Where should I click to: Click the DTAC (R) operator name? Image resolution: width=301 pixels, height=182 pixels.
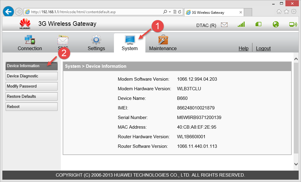[x=206, y=25]
